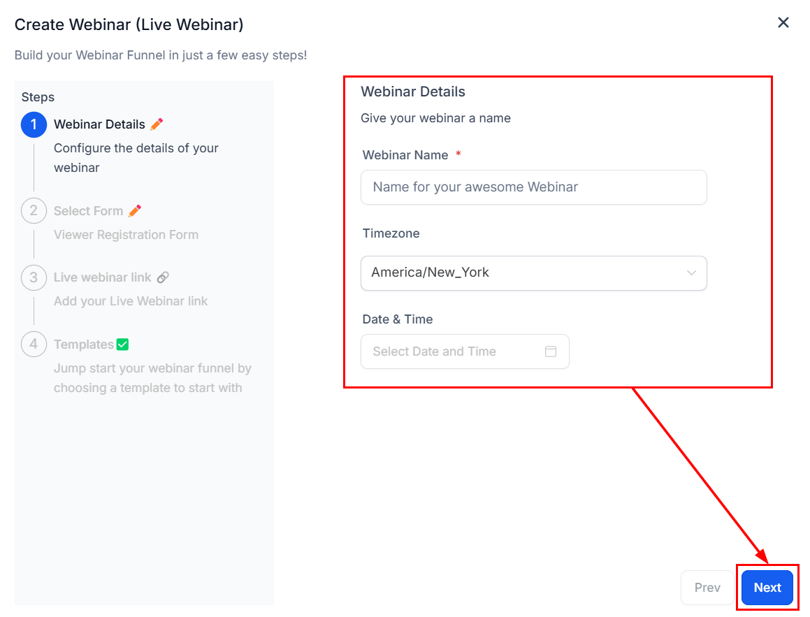This screenshot has height=617, width=810.
Task: Focus the Webinar Name text field
Action: pyautogui.click(x=533, y=187)
